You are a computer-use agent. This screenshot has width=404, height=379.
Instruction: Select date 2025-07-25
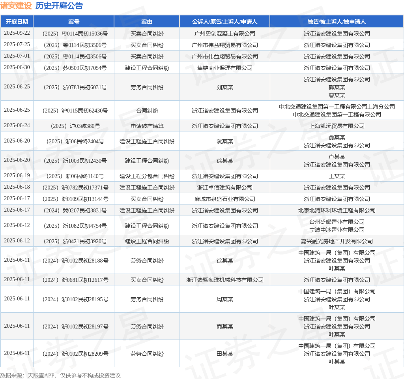[x=17, y=44]
